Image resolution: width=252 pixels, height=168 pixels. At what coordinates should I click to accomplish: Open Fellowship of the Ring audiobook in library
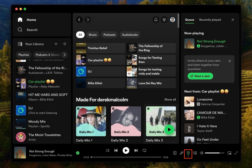click(x=42, y=70)
